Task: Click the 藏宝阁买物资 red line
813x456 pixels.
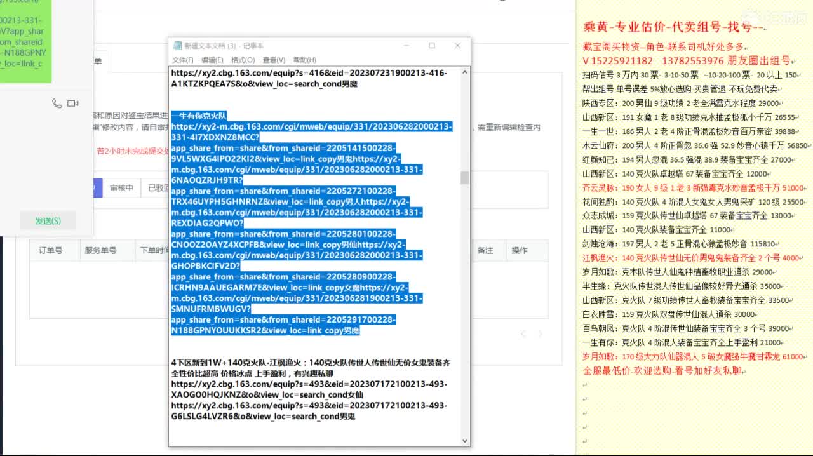Action: point(664,46)
